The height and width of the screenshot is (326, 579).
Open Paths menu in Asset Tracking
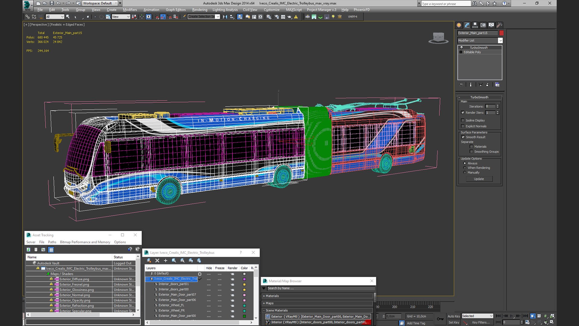(x=52, y=242)
